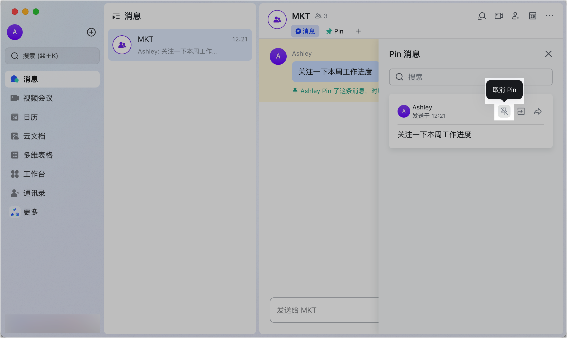Click the yellow minimize window button

click(x=25, y=12)
